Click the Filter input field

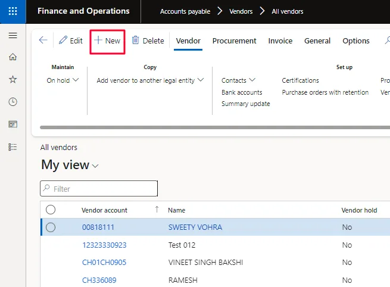(x=99, y=189)
